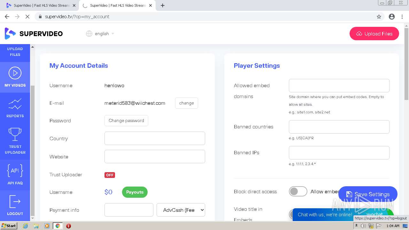Screen dimensions: 409x230
Task: Open the taskbar file explorer
Action: (x=36, y=226)
